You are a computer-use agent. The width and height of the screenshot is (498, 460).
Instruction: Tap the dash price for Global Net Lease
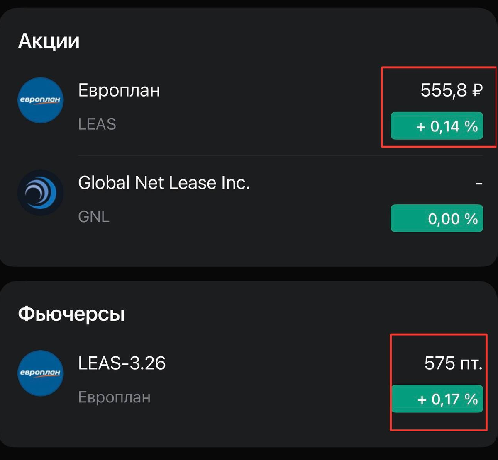click(x=479, y=183)
